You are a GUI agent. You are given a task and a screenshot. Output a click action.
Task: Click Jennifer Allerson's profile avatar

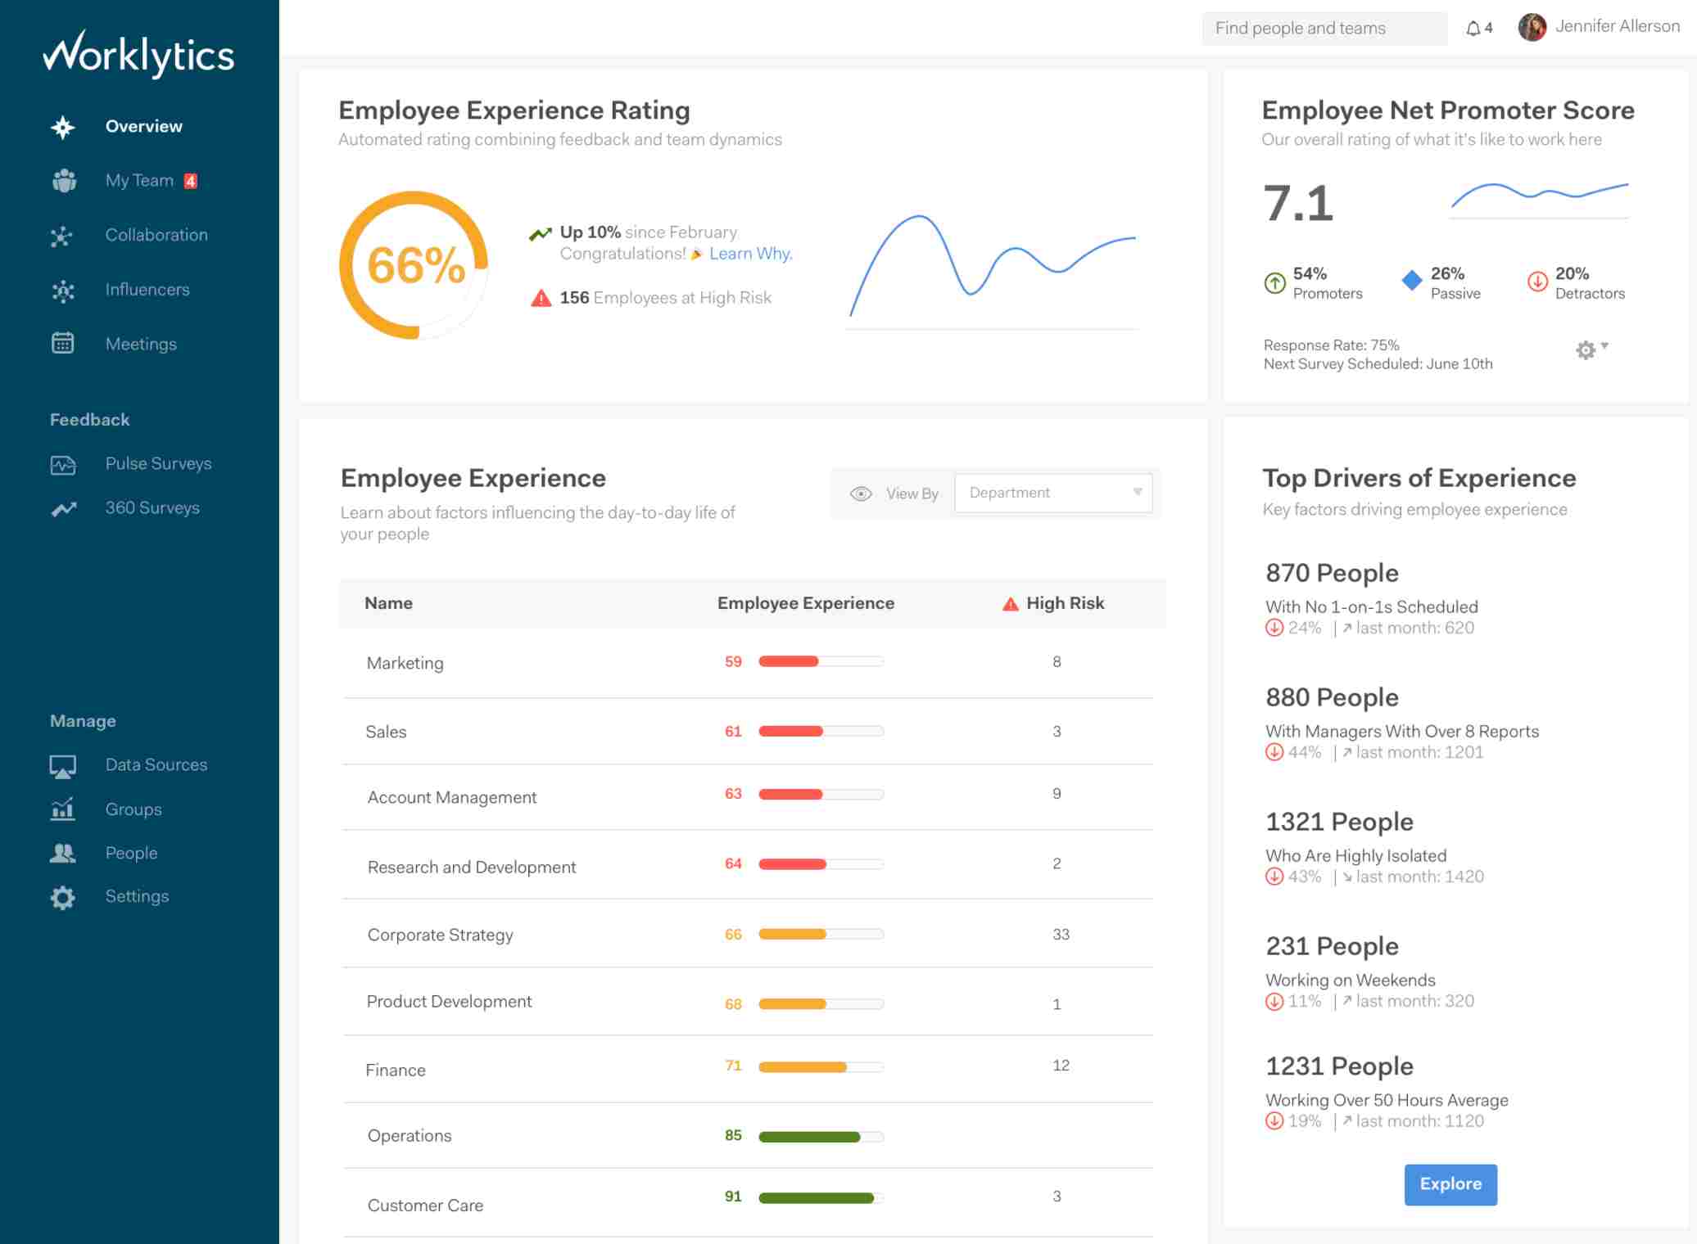[1532, 28]
